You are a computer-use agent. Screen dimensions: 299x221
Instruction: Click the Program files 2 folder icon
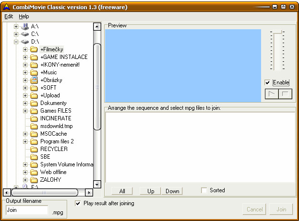(x=34, y=141)
